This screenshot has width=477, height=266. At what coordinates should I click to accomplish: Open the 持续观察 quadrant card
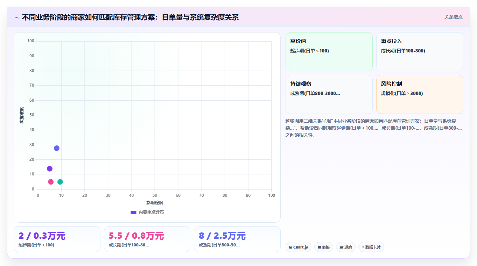(x=329, y=94)
